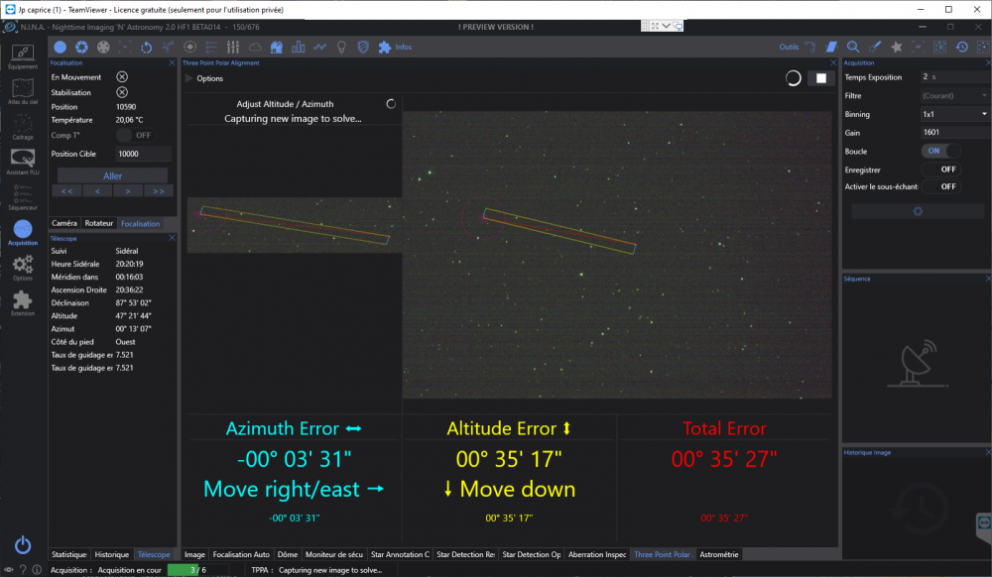Click the star icon in Outils toolbar
The width and height of the screenshot is (992, 577).
coord(897,47)
